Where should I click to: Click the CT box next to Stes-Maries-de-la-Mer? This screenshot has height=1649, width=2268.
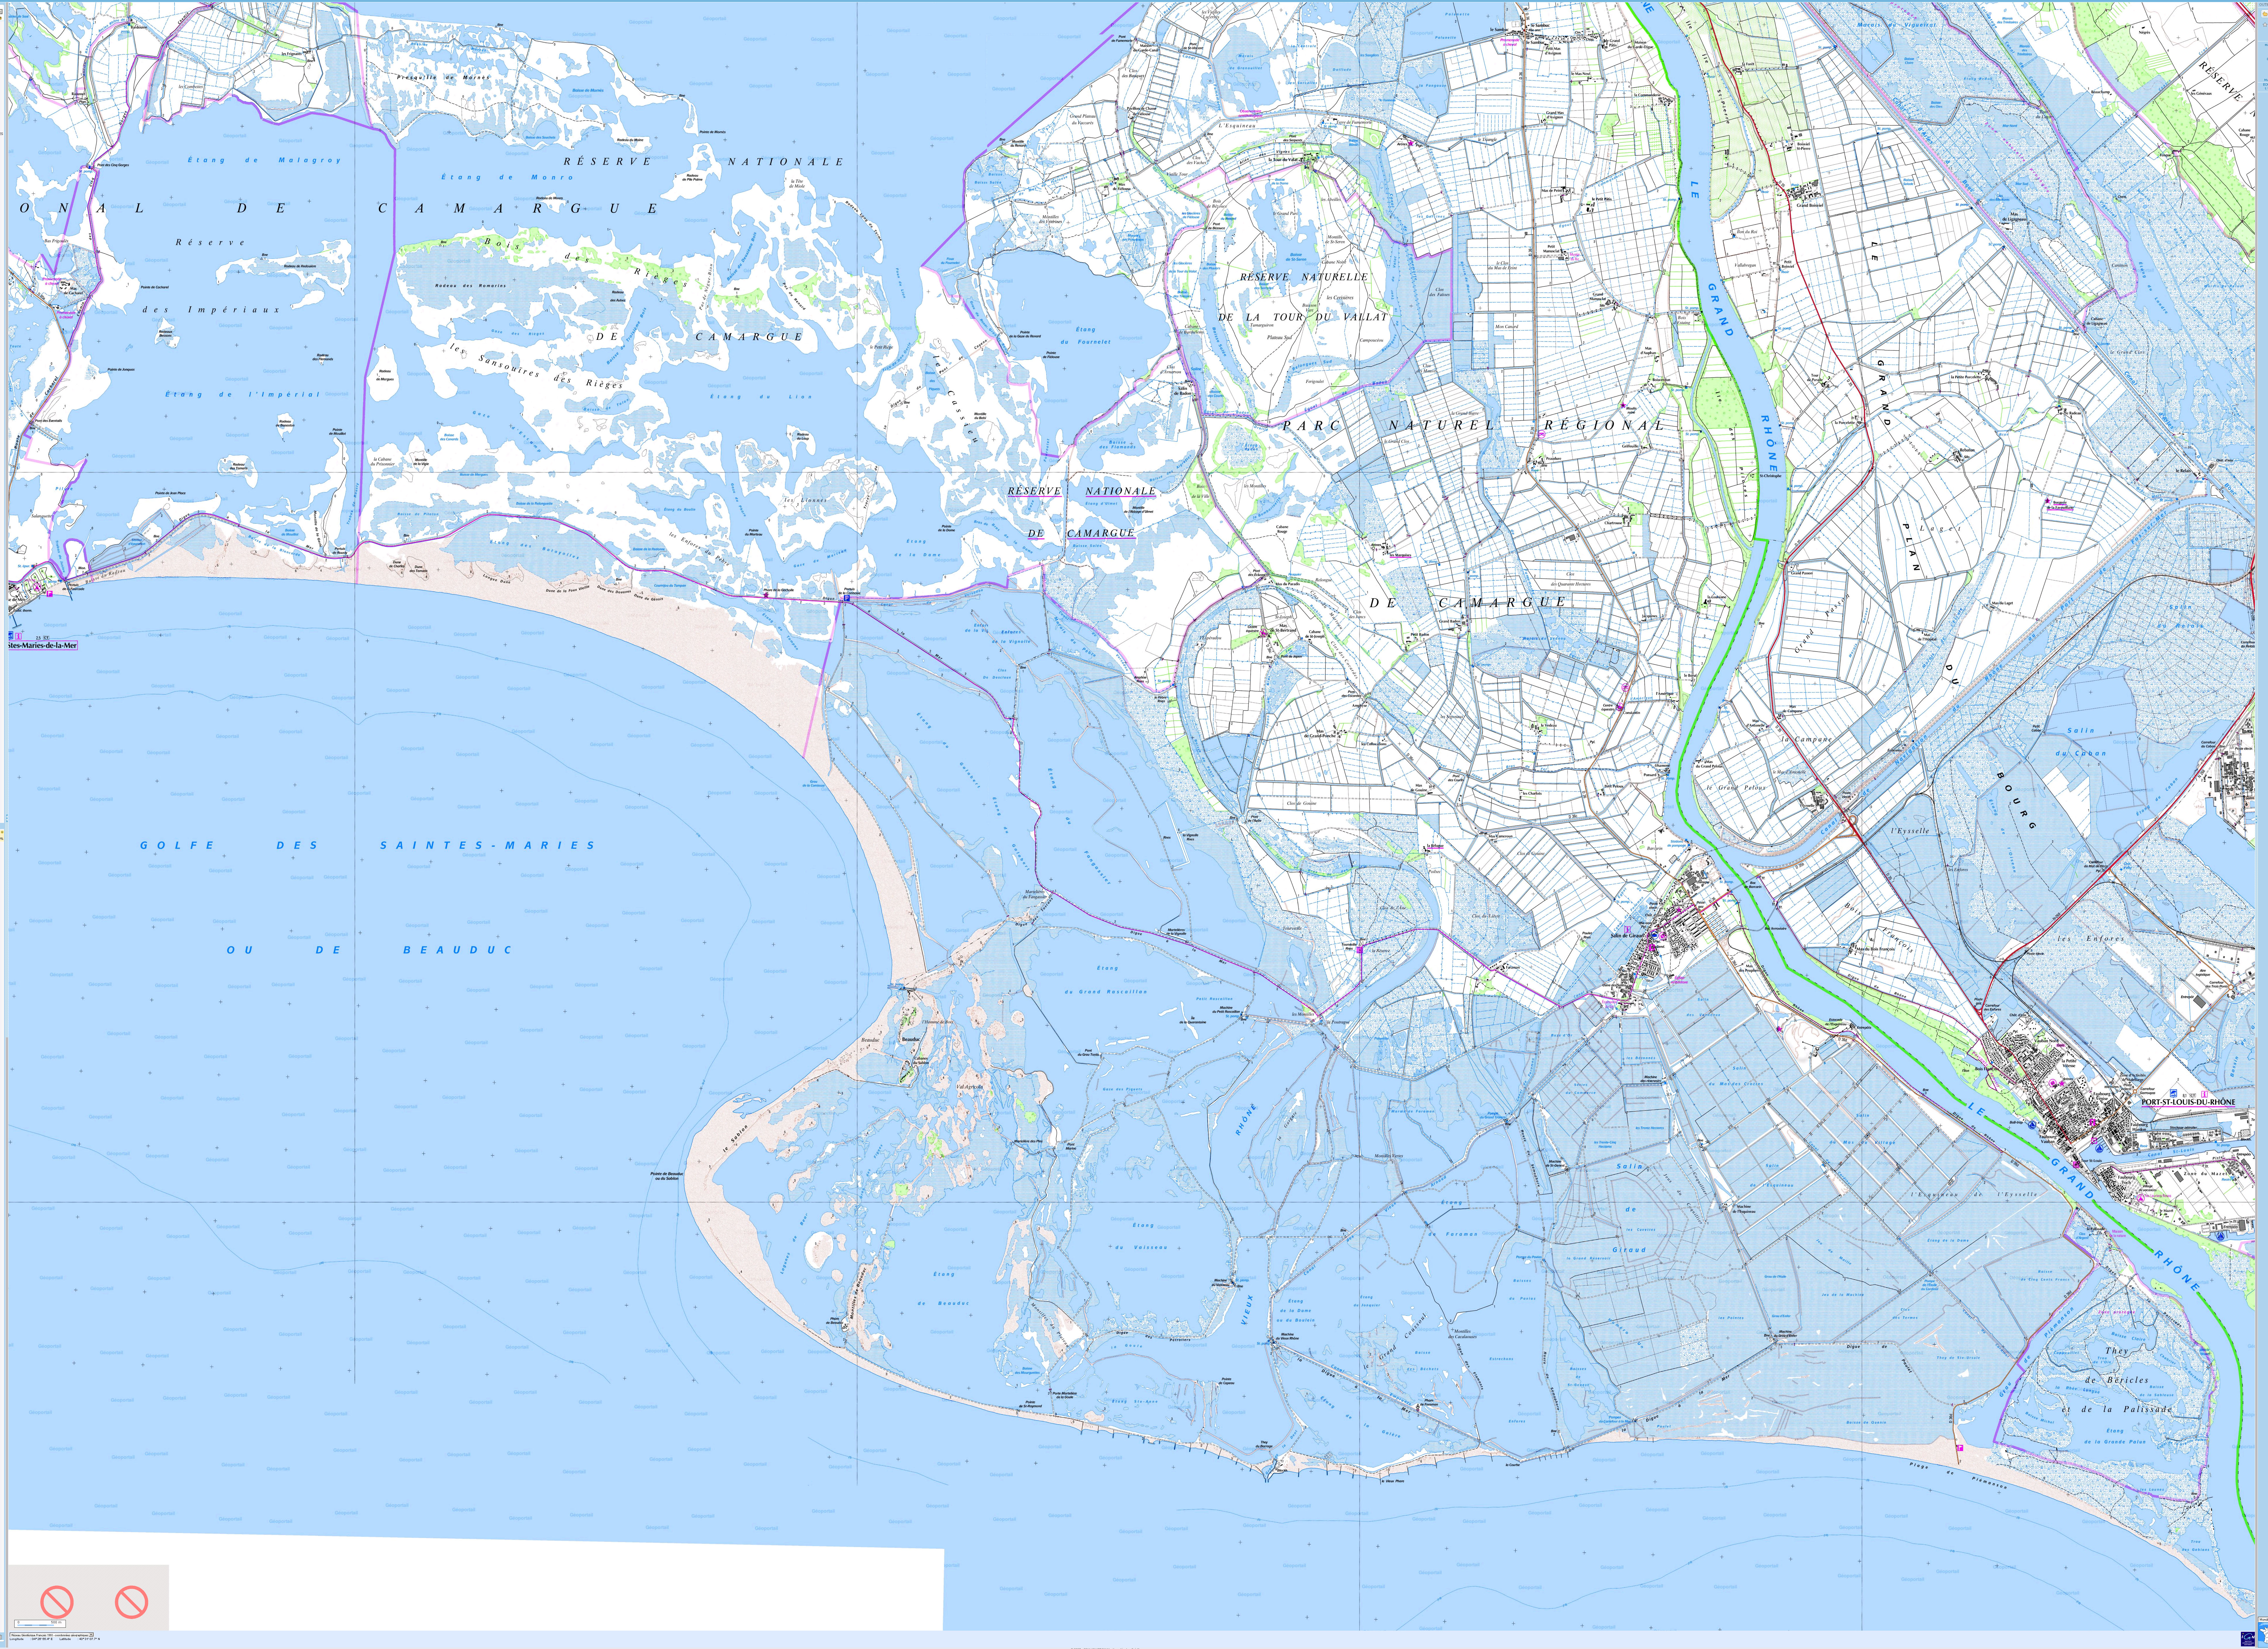tap(46, 638)
